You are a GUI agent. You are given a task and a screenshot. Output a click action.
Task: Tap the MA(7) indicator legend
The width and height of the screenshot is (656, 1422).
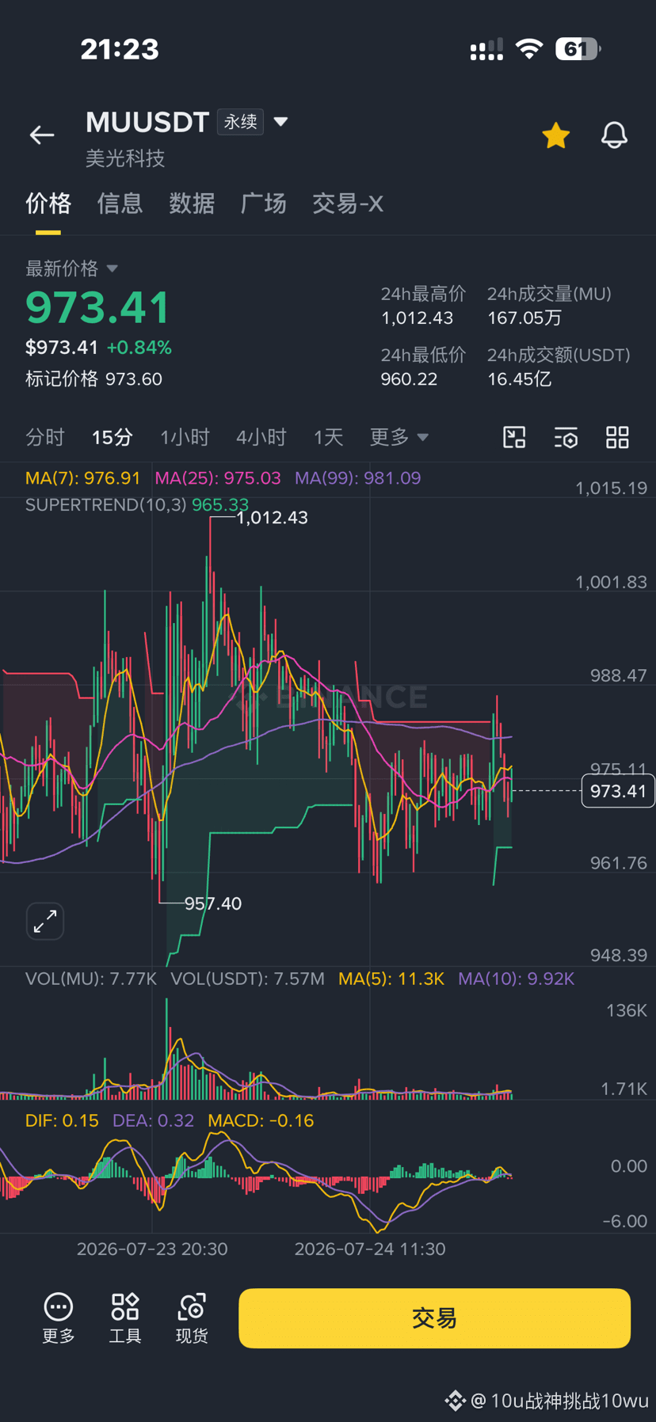click(82, 478)
